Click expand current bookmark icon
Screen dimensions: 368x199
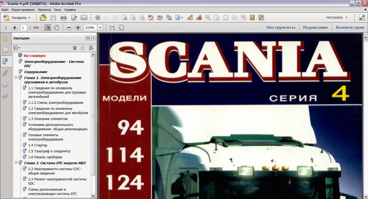[91, 48]
